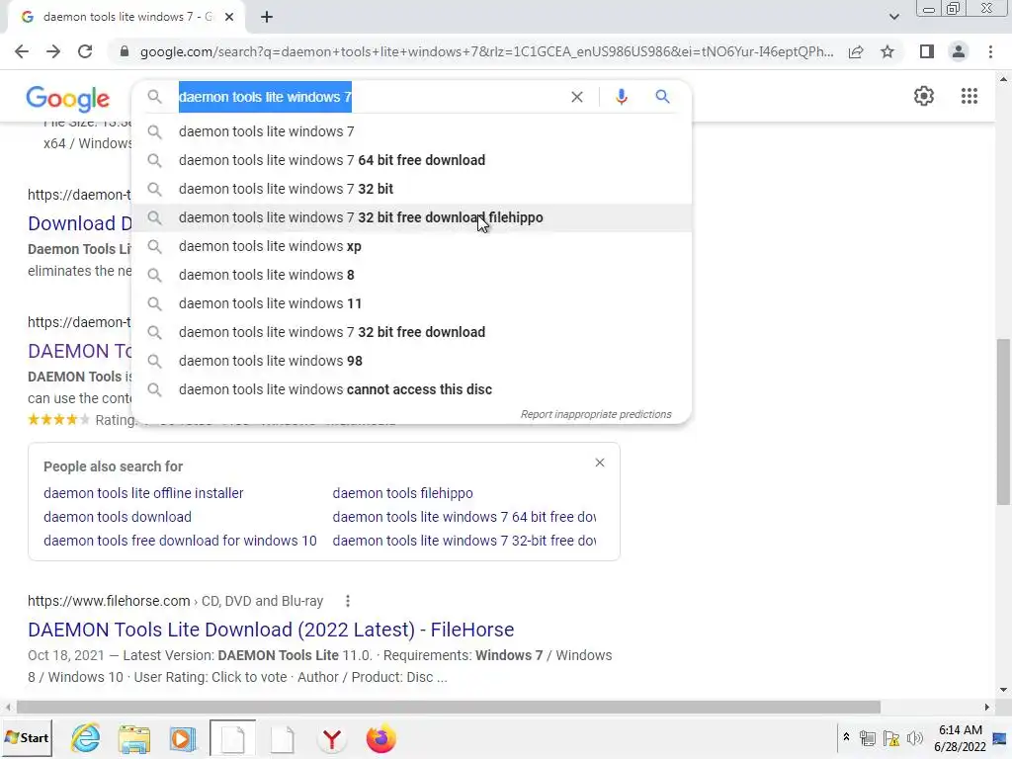Launch Firefox from taskbar
The height and width of the screenshot is (759, 1012).
(380, 738)
